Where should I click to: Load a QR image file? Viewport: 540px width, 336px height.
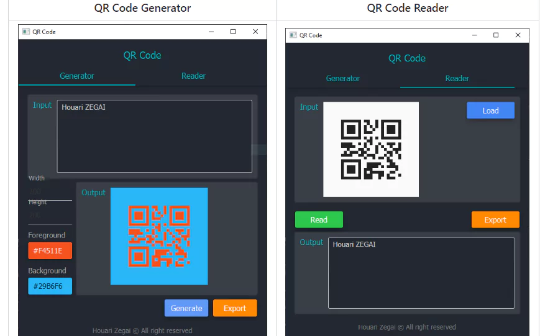pos(490,110)
